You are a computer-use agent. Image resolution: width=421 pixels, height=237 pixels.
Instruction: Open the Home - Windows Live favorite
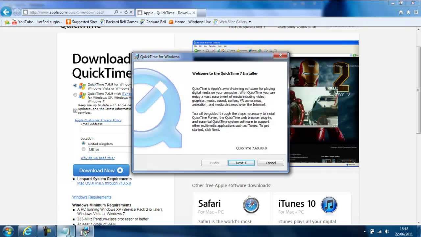tap(190, 22)
